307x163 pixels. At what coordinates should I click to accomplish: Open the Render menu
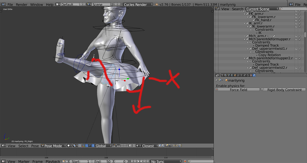[x=22, y=4]
